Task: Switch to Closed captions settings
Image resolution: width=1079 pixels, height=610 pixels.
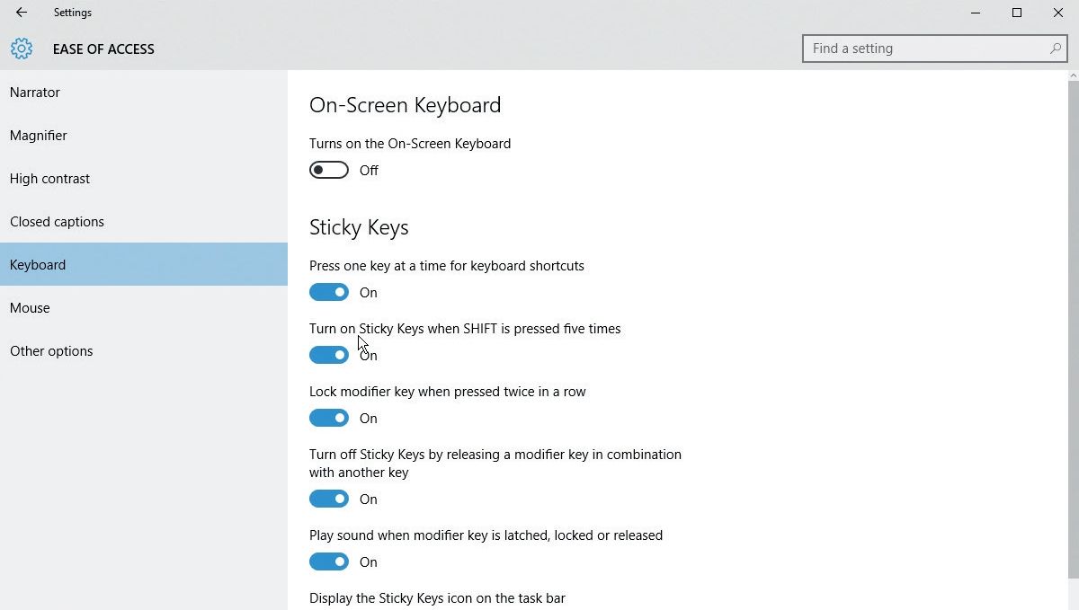Action: [x=57, y=221]
